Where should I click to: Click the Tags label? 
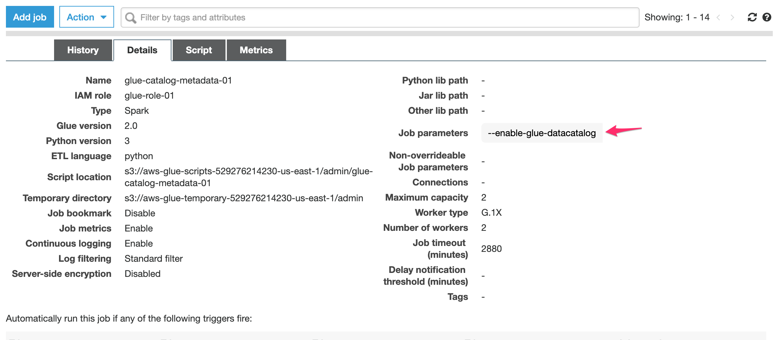coord(458,297)
